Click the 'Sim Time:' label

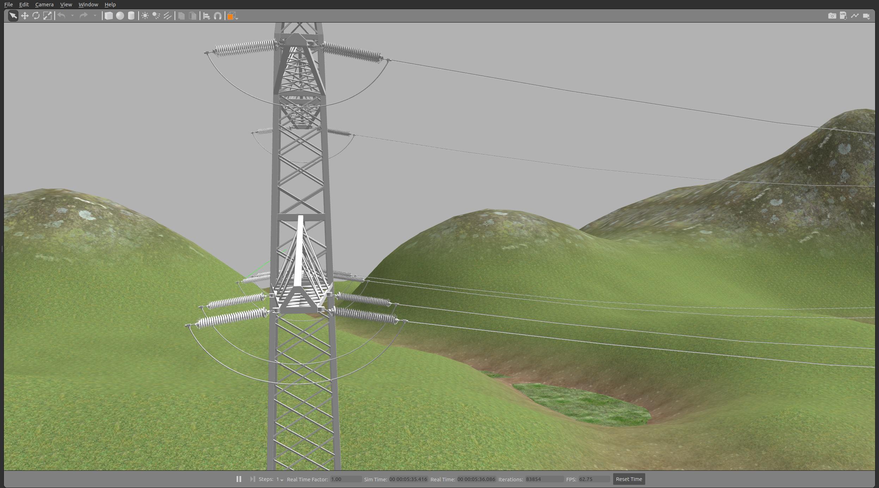click(x=376, y=479)
